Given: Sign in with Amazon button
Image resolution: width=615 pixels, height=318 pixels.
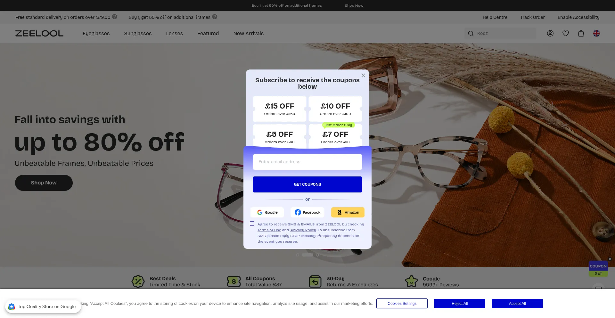Looking at the screenshot, I should coord(348,212).
